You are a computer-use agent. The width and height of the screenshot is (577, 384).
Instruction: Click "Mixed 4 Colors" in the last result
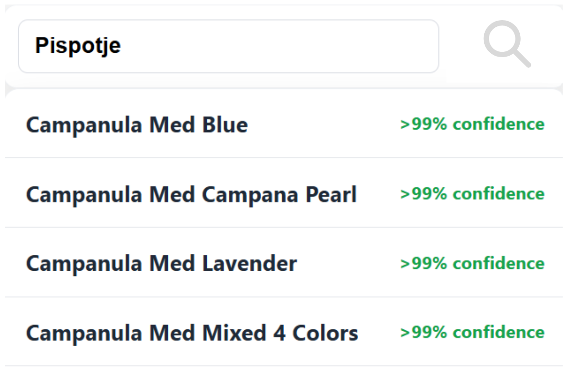pos(280,333)
